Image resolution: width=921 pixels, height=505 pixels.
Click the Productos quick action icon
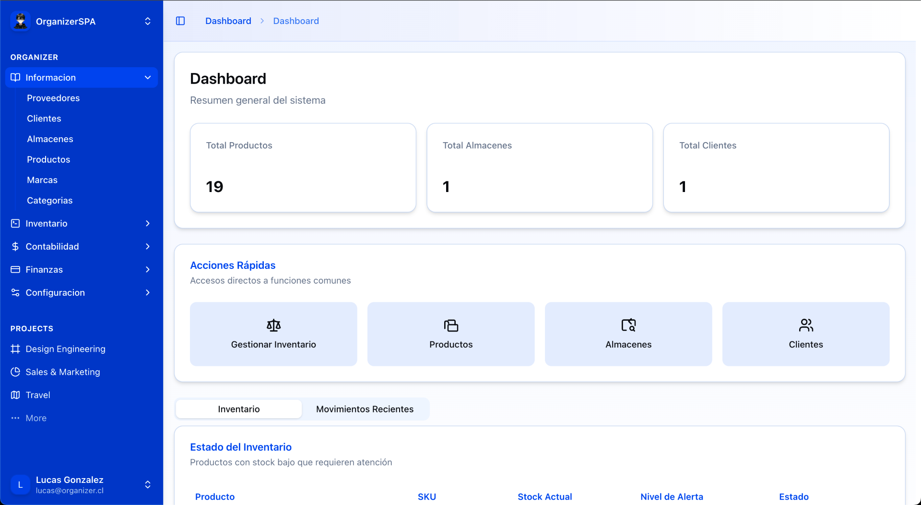point(451,325)
